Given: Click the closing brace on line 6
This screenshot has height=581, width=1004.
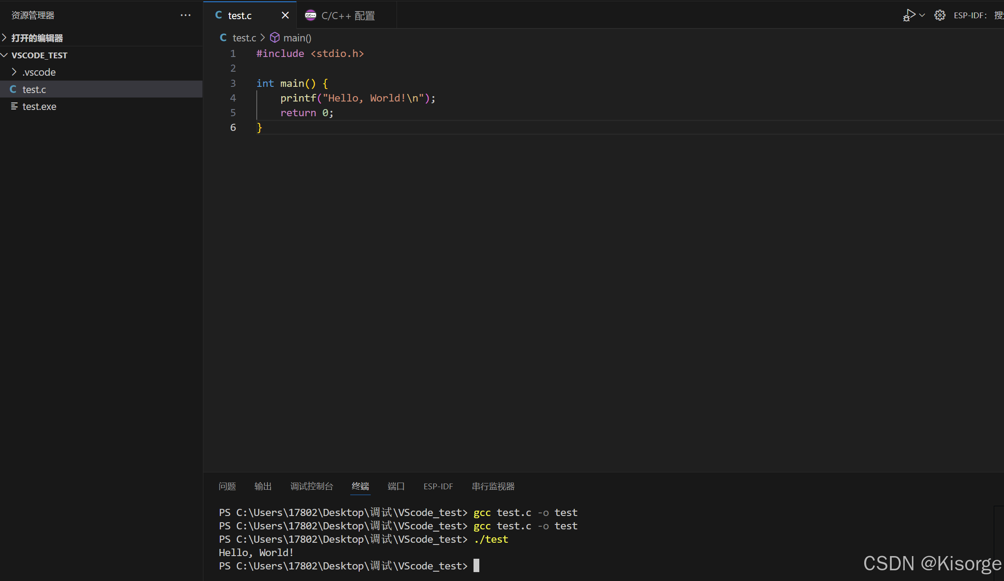Looking at the screenshot, I should coord(259,128).
